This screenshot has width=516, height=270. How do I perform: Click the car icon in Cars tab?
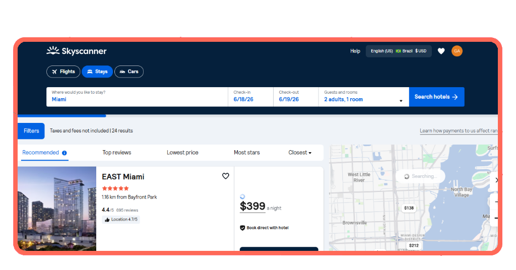pos(122,72)
